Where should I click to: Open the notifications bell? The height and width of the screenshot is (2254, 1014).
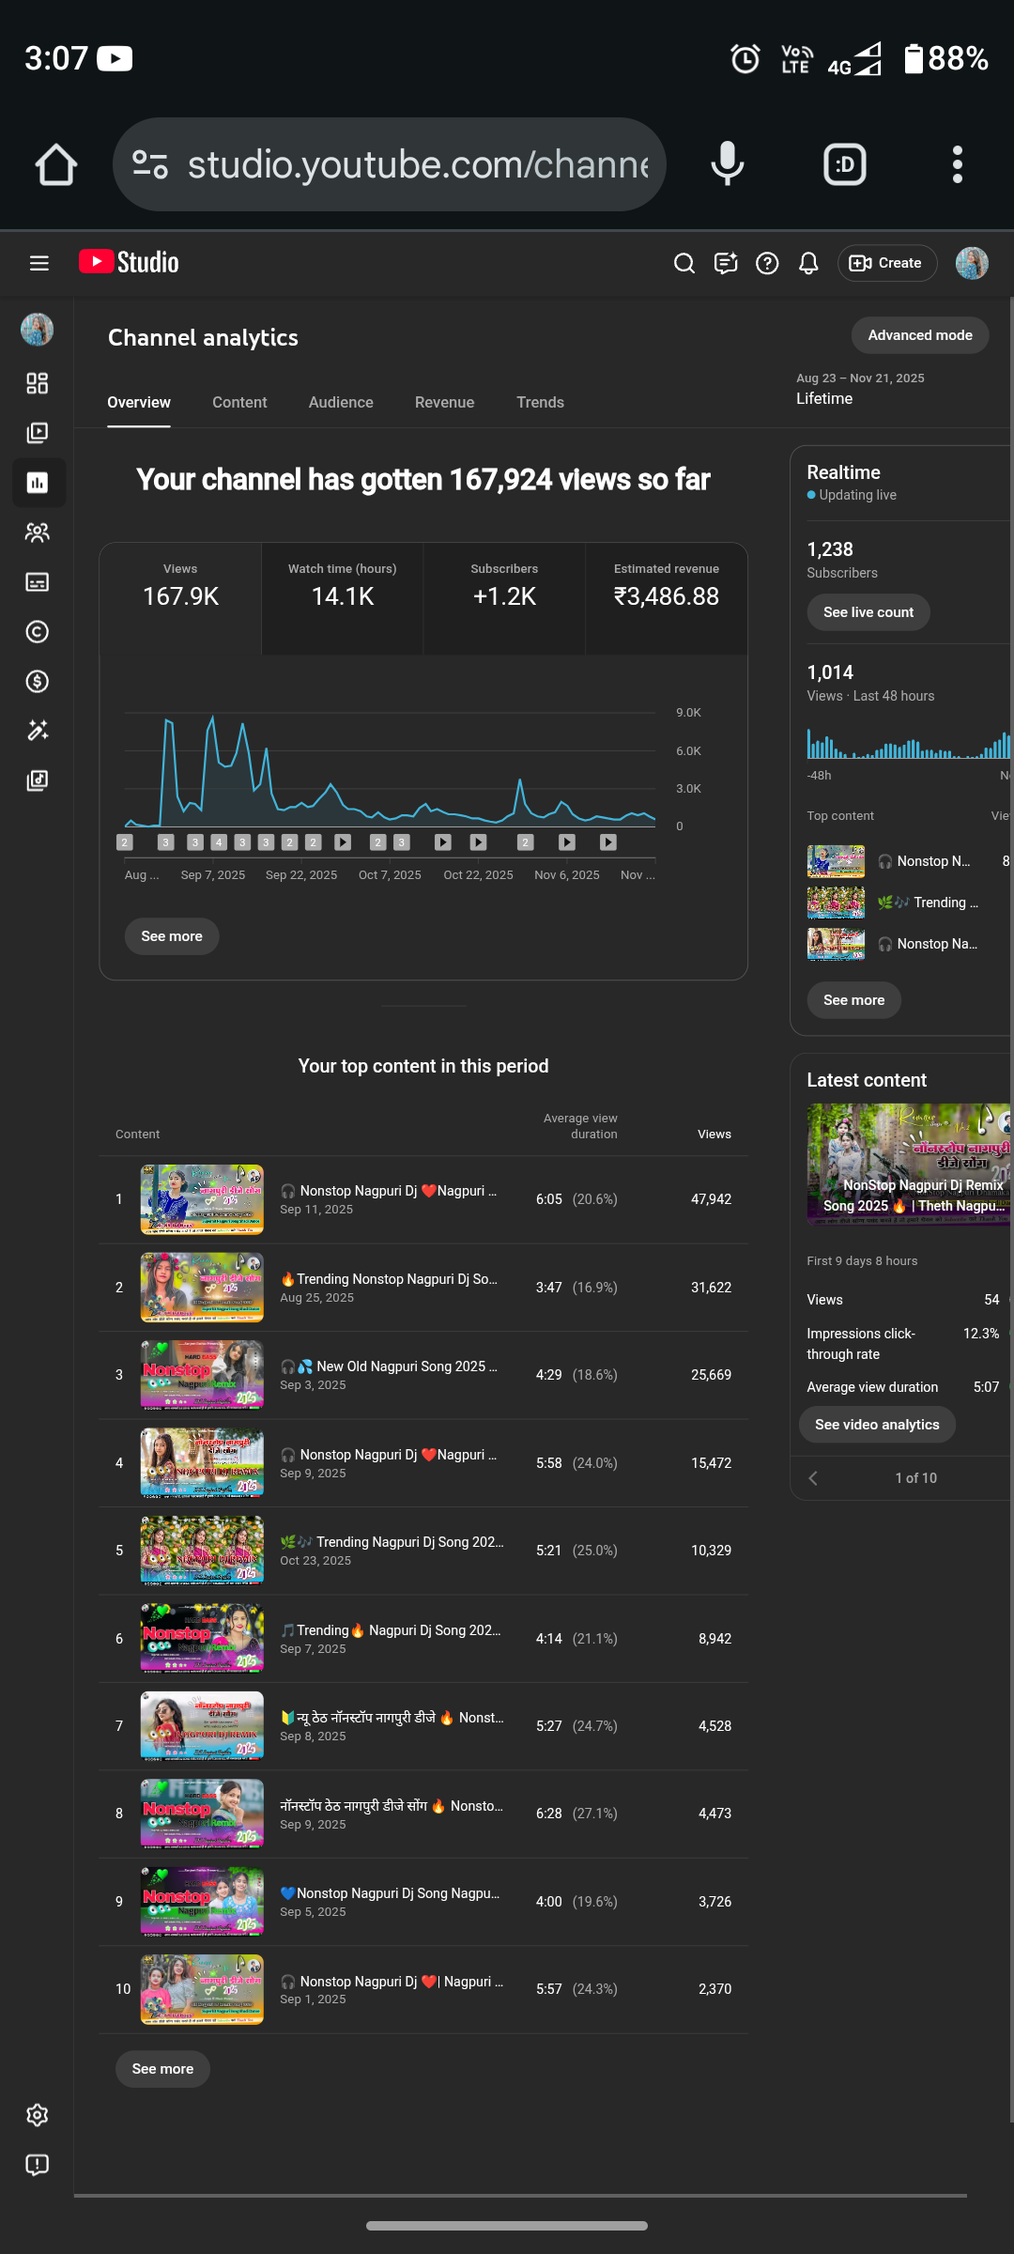pyautogui.click(x=808, y=263)
